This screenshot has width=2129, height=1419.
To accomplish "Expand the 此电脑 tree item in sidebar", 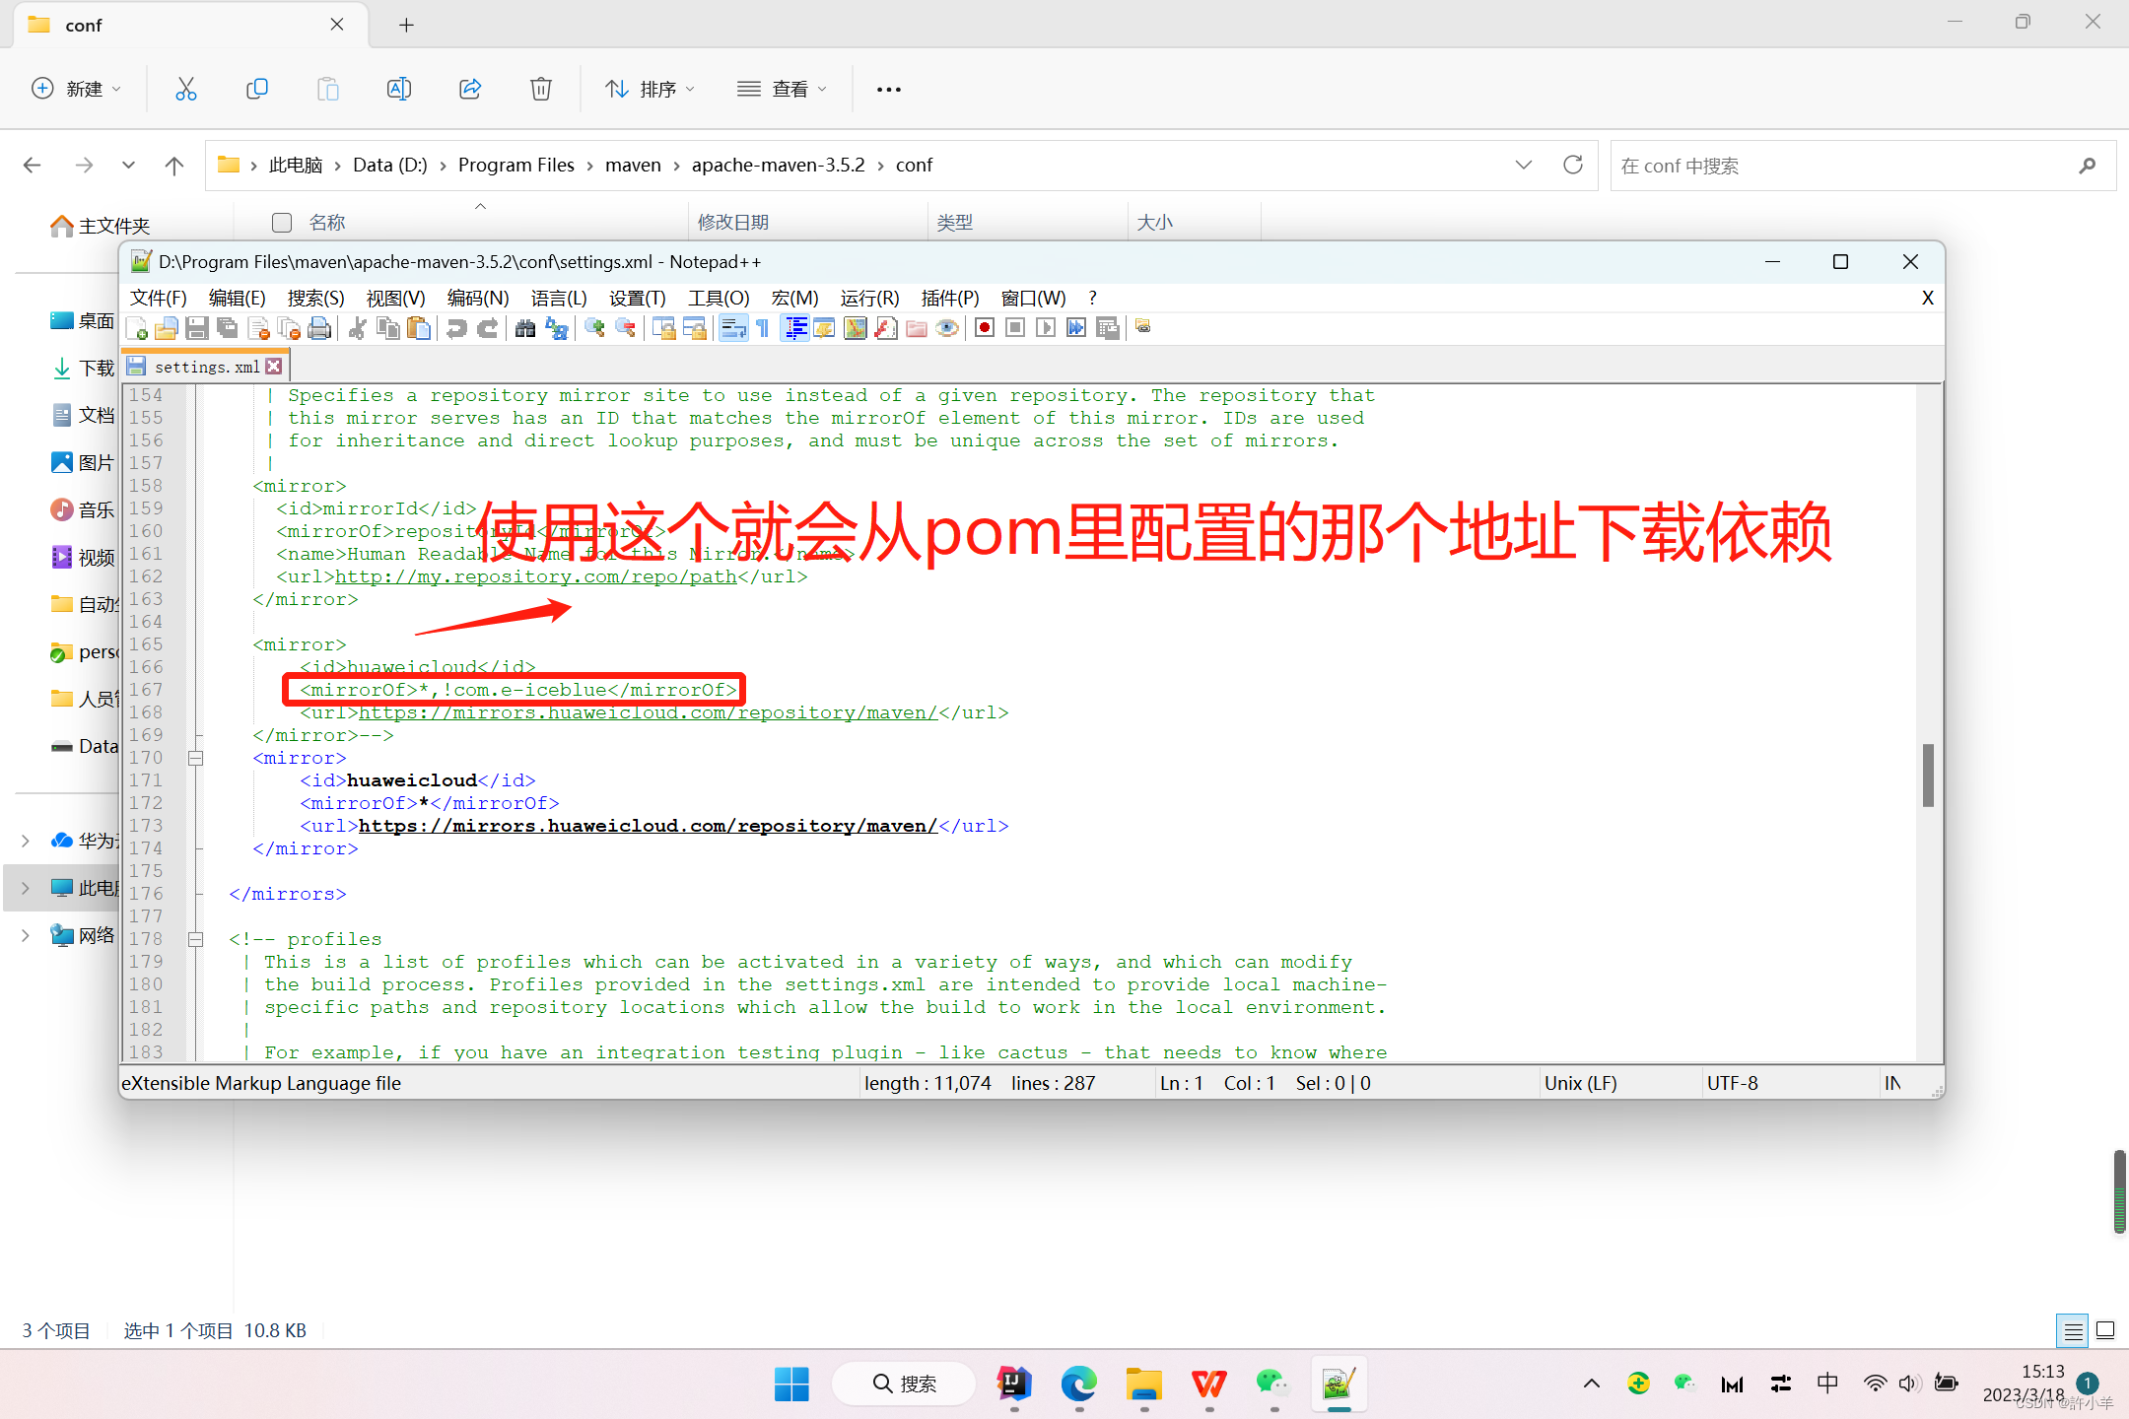I will (x=26, y=888).
